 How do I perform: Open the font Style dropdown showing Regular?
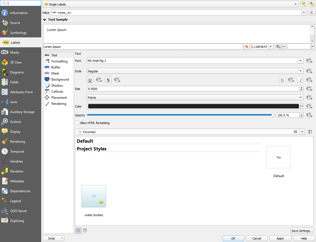pyautogui.click(x=195, y=71)
